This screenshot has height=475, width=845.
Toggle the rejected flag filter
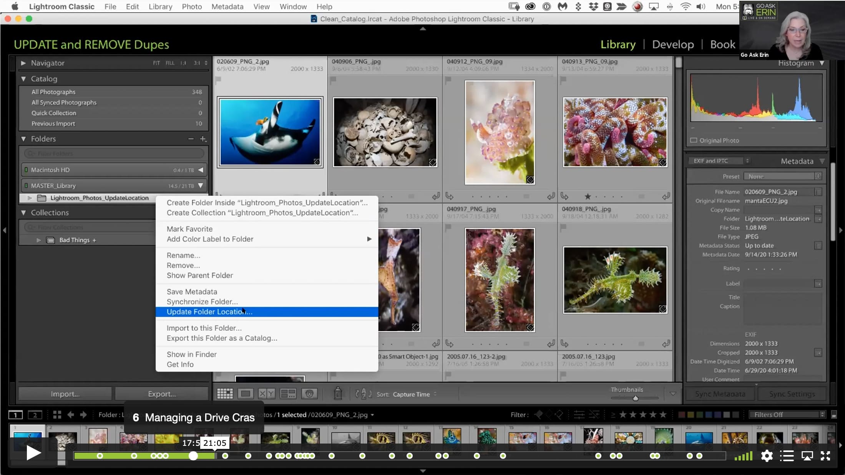coord(559,414)
